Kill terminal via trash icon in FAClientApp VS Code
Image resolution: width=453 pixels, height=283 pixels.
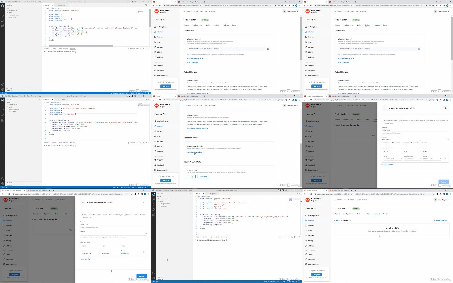tap(295, 237)
